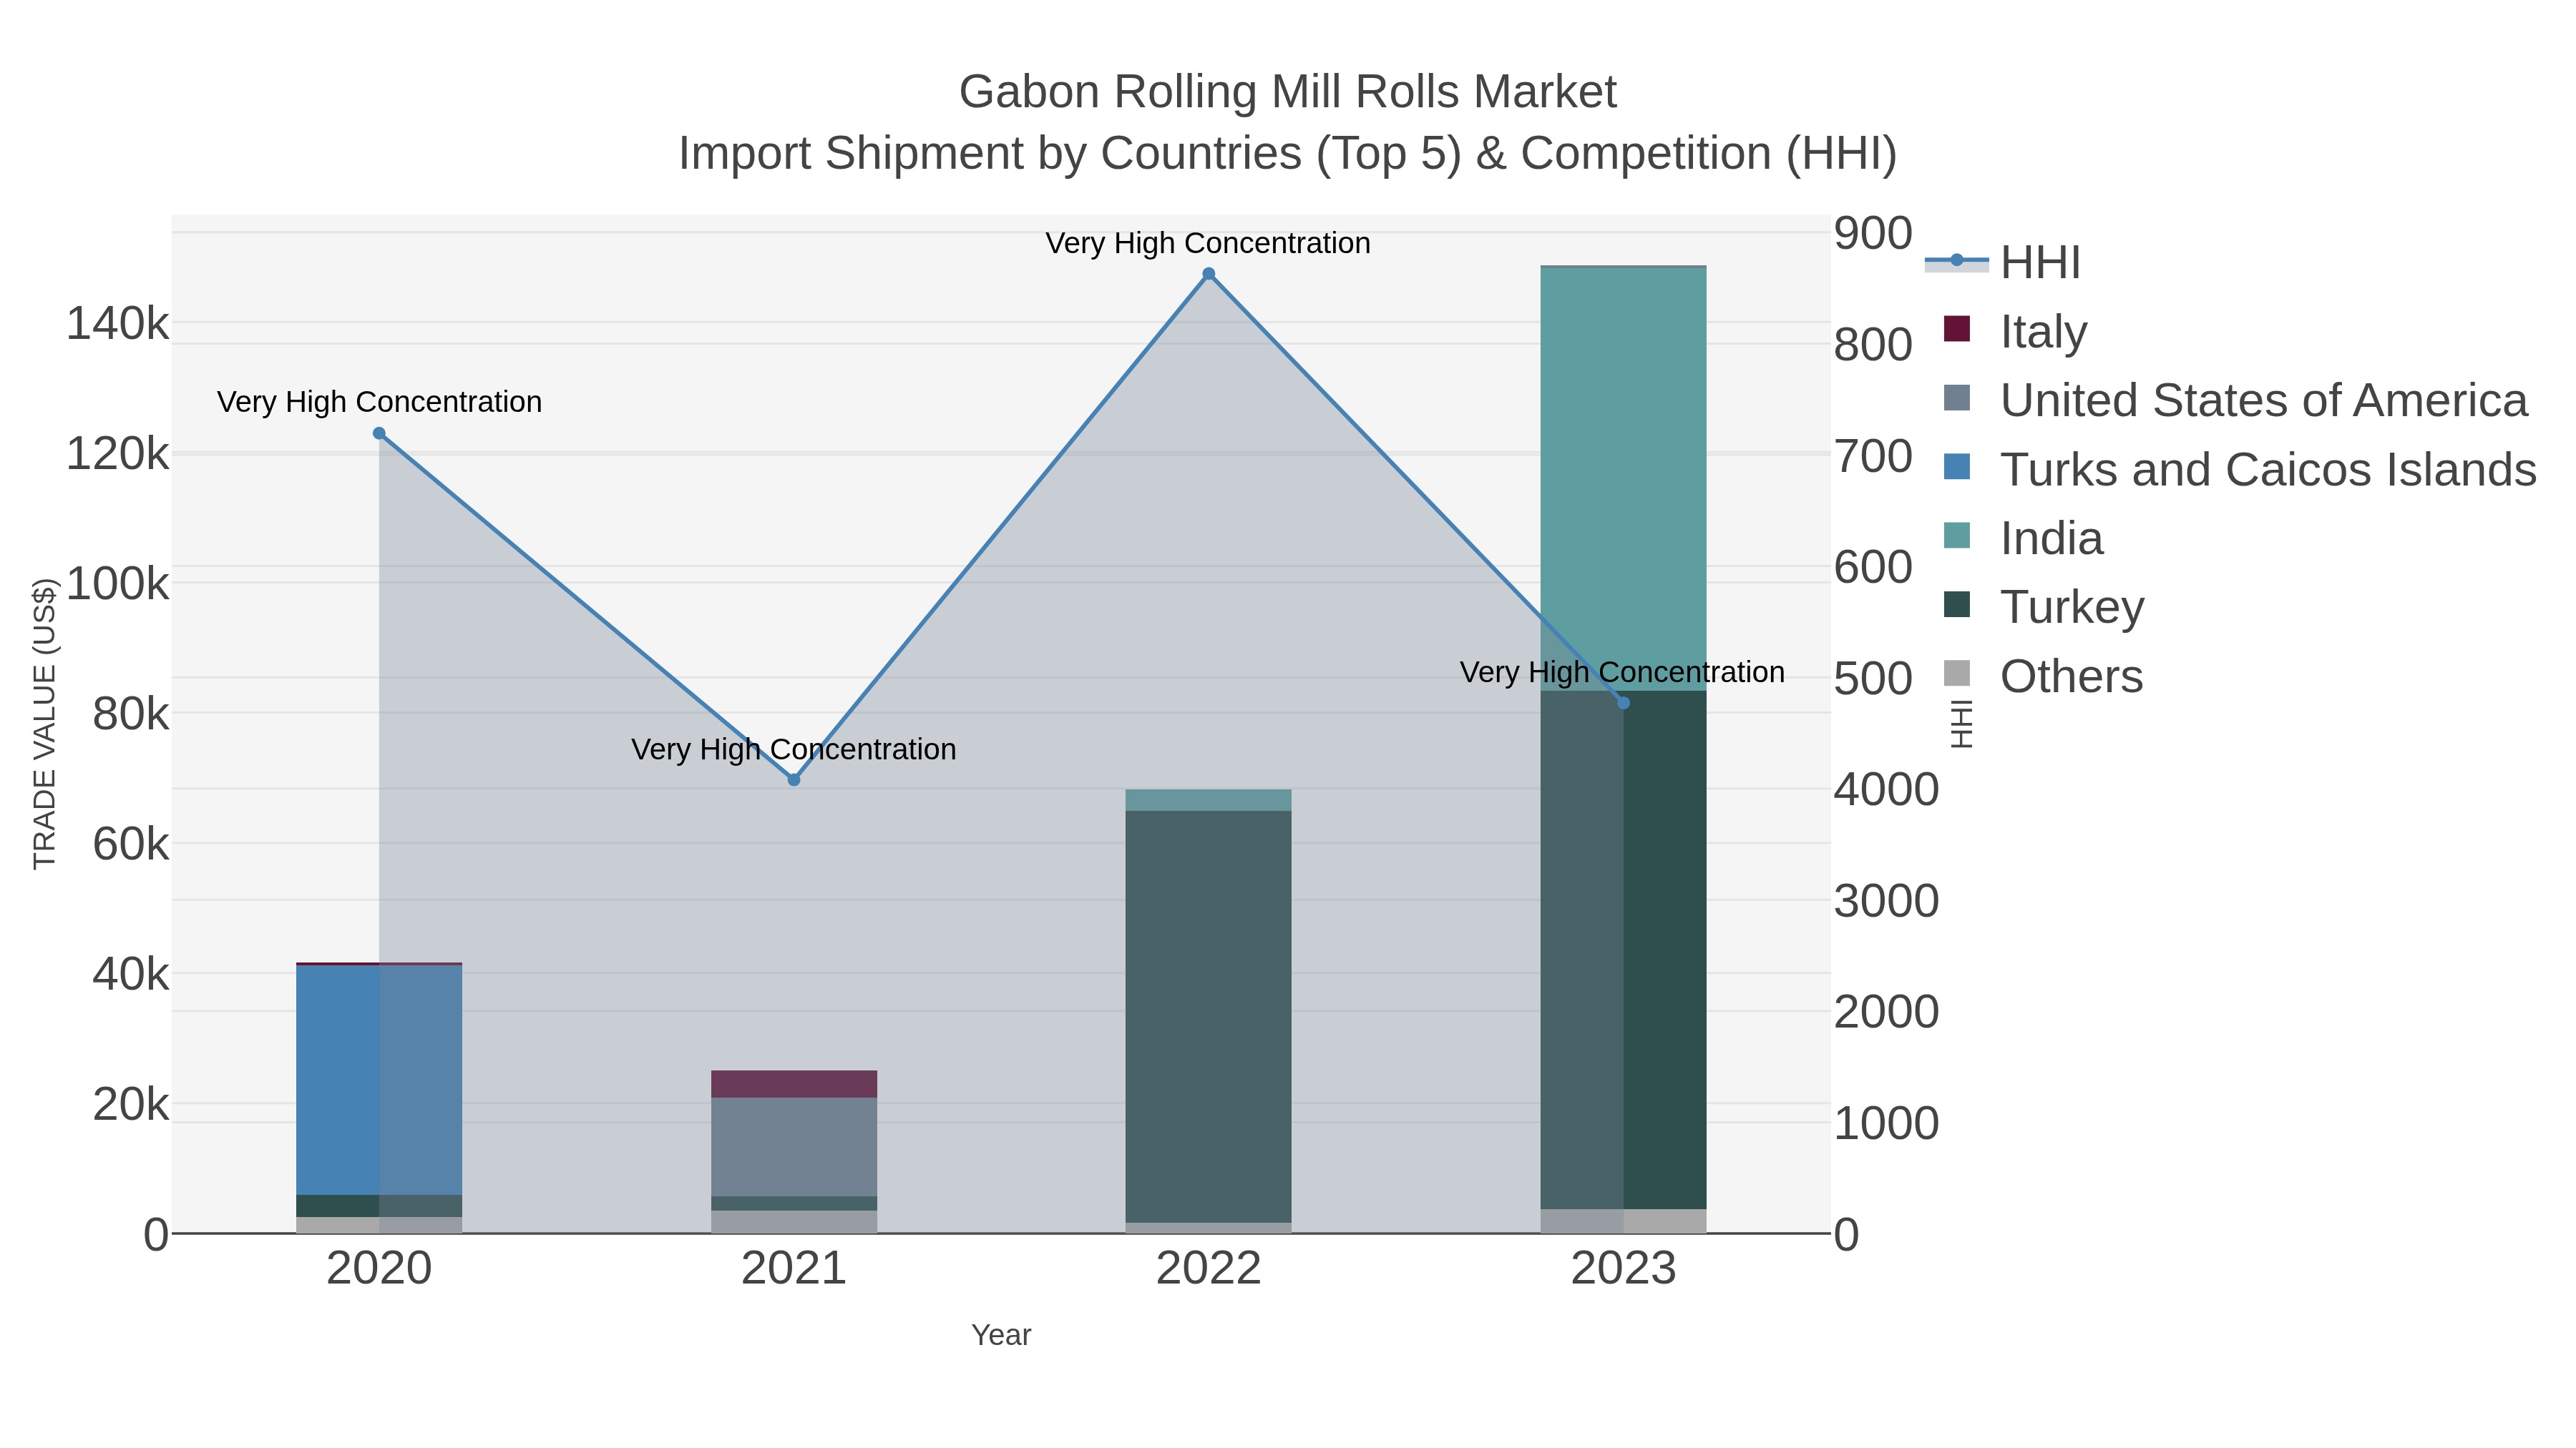Click the Year axis title
This screenshot has height=1448, width=2576.
coord(1001,1335)
